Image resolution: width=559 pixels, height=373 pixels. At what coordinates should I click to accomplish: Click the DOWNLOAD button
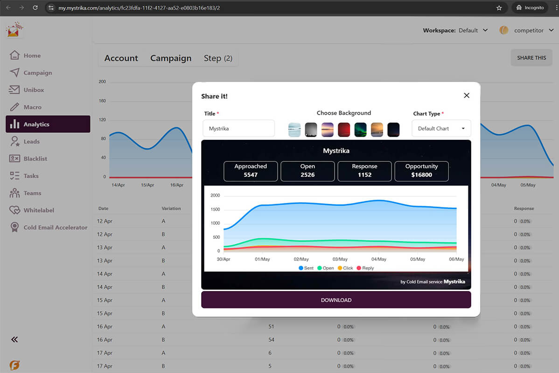[336, 300]
